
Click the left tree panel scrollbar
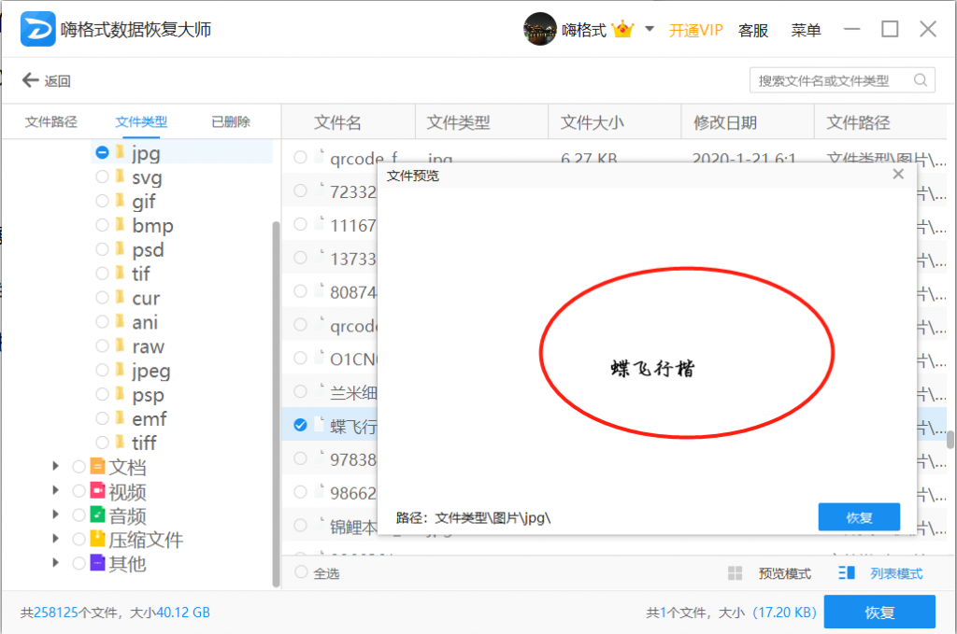click(x=276, y=402)
